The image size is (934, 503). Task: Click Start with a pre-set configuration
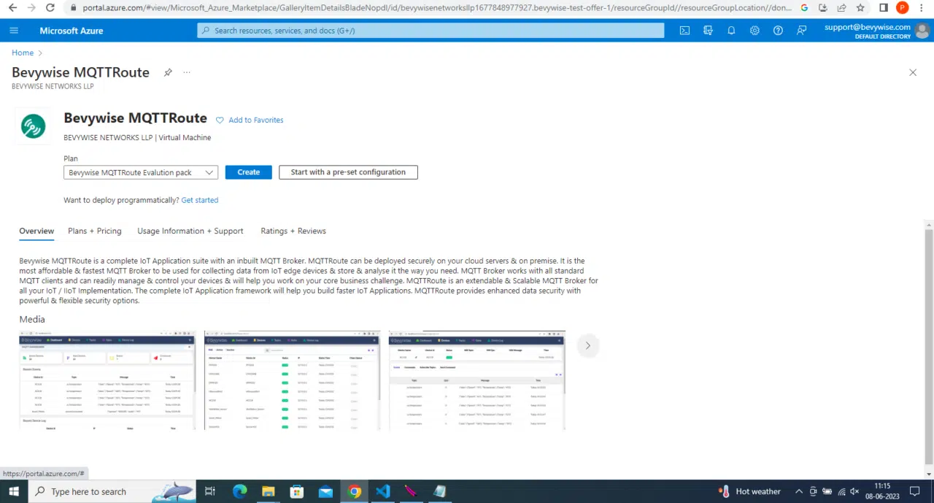point(348,172)
